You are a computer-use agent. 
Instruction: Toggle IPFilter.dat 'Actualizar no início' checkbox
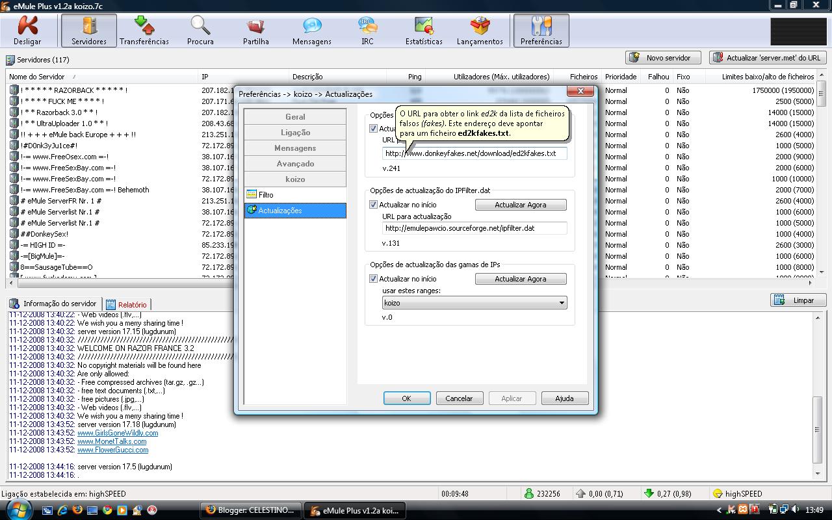point(374,205)
